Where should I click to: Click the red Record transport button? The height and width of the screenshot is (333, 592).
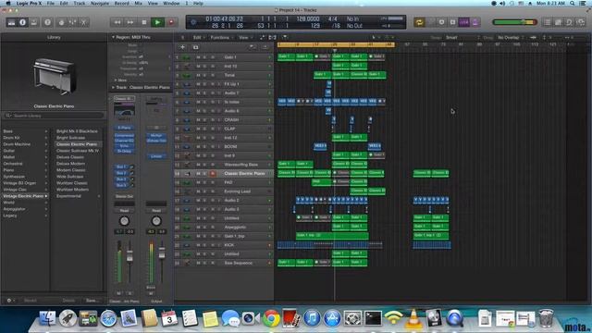point(171,22)
